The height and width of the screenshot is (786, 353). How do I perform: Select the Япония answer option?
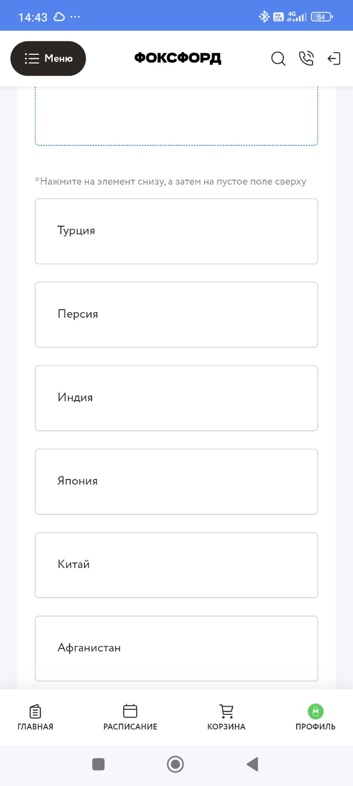coord(176,481)
